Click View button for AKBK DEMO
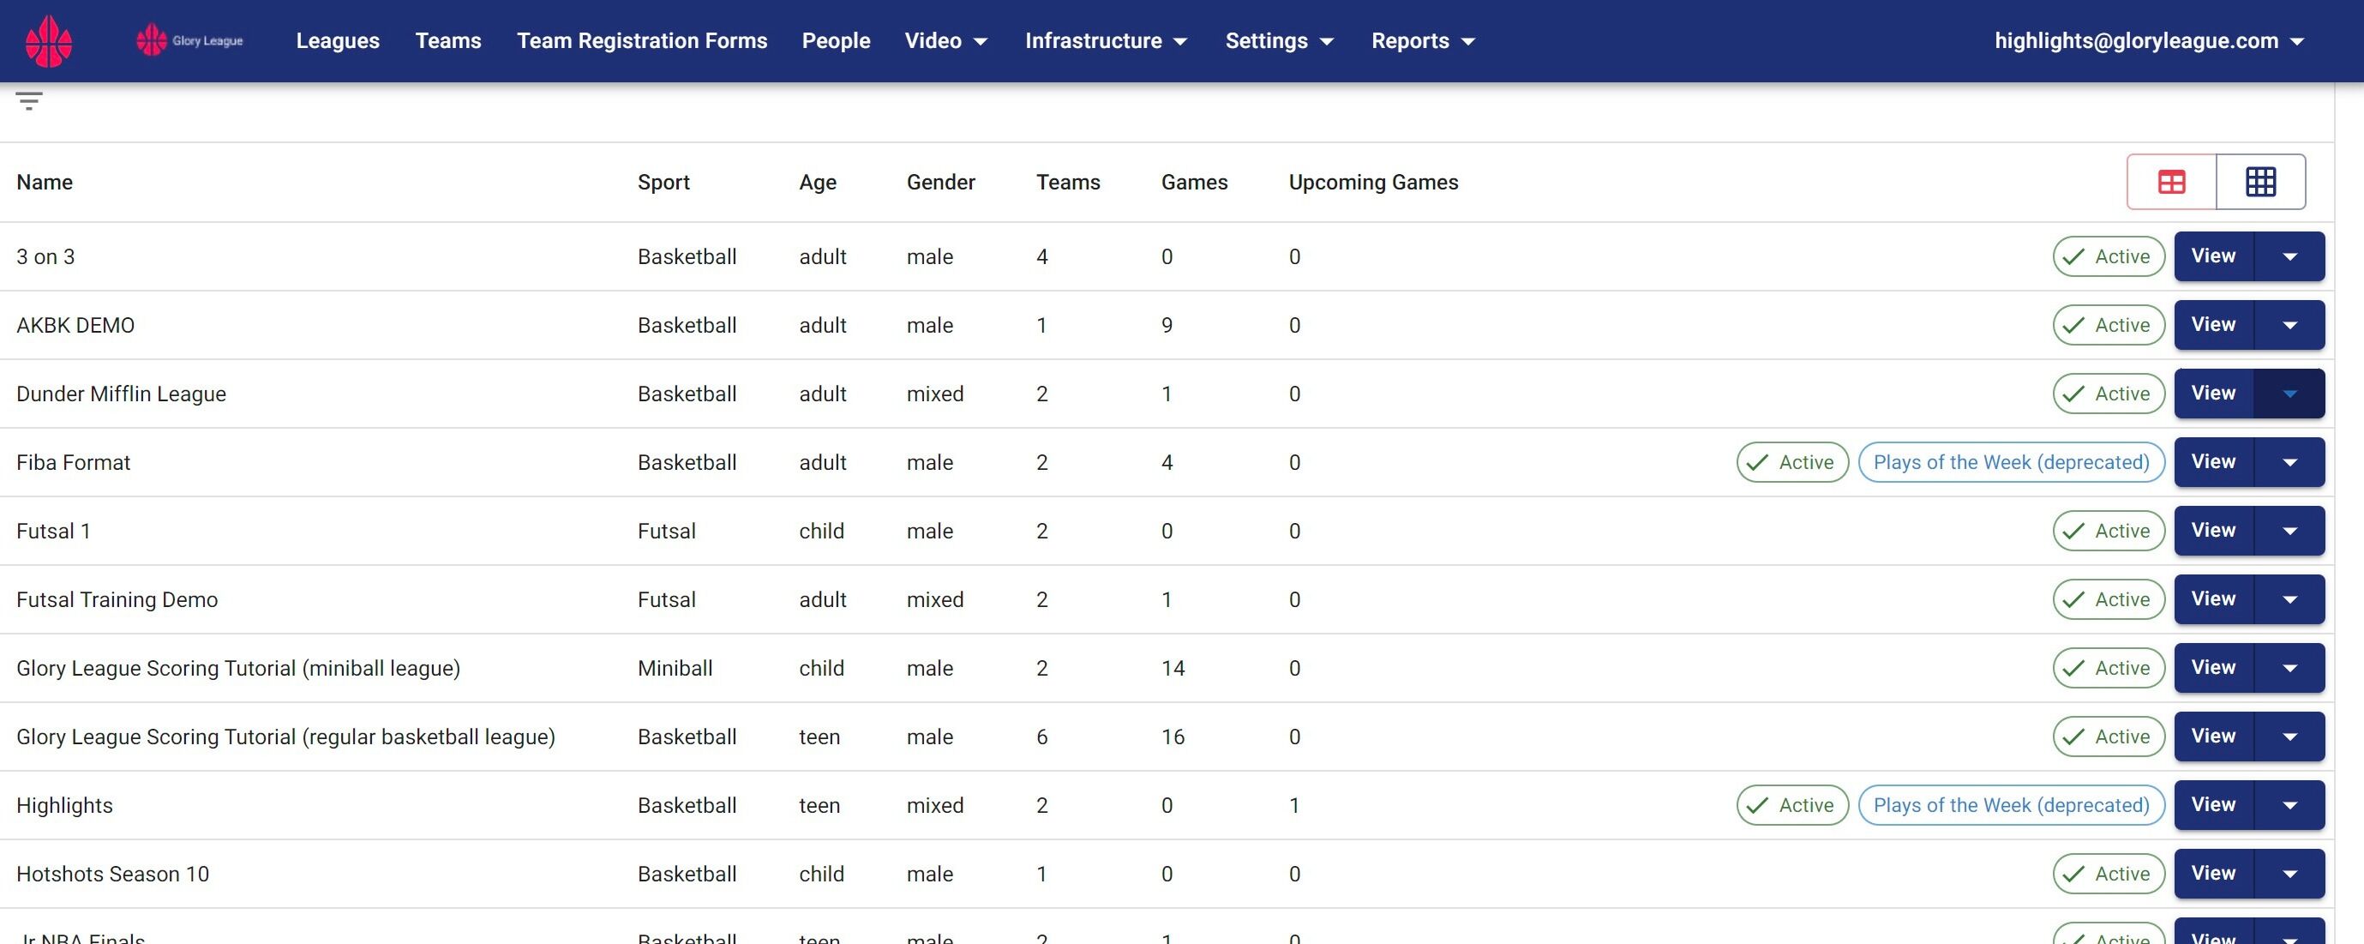 (x=2212, y=325)
